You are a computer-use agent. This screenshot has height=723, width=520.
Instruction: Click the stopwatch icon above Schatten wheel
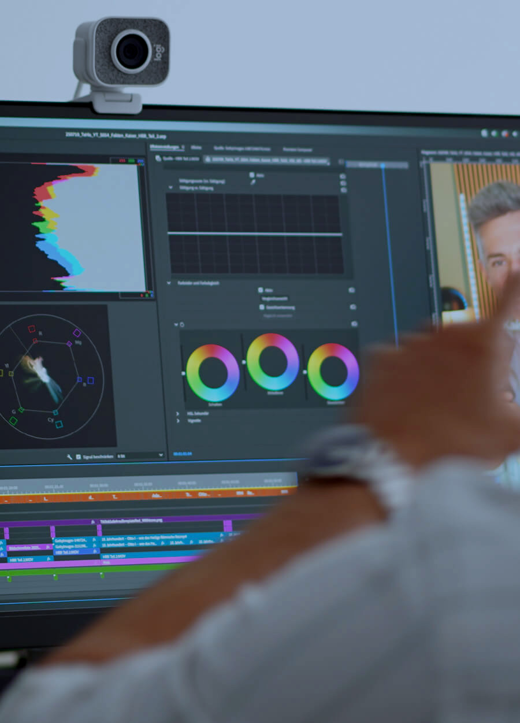[x=182, y=325]
